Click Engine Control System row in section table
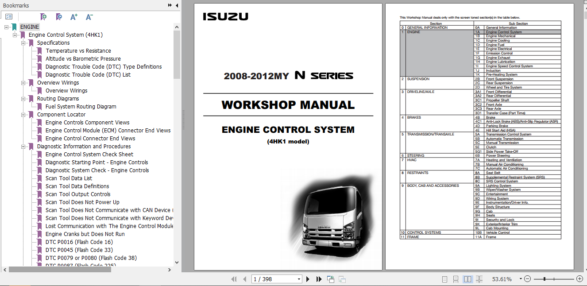The width and height of the screenshot is (587, 286). [x=517, y=32]
